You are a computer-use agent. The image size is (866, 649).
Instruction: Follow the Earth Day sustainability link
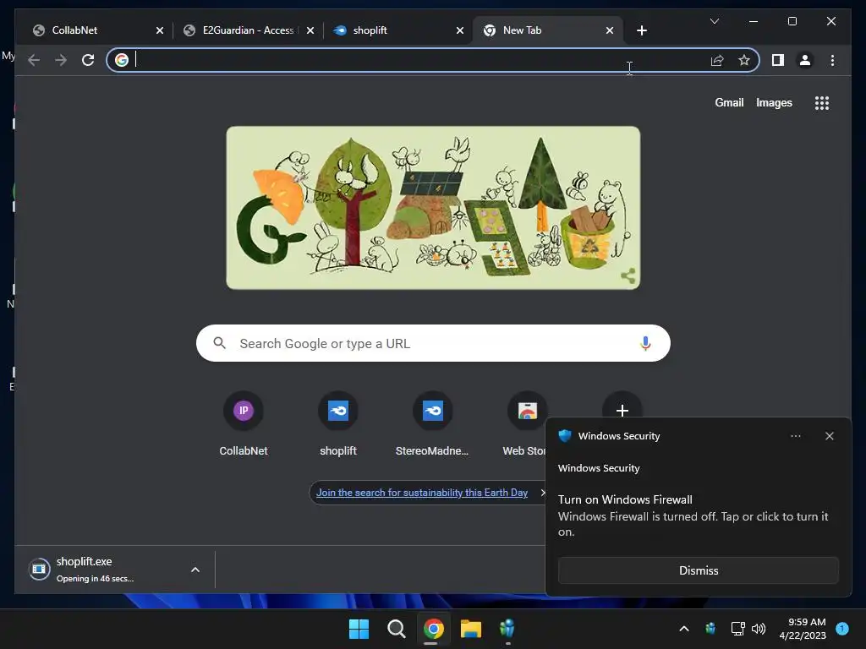point(421,493)
